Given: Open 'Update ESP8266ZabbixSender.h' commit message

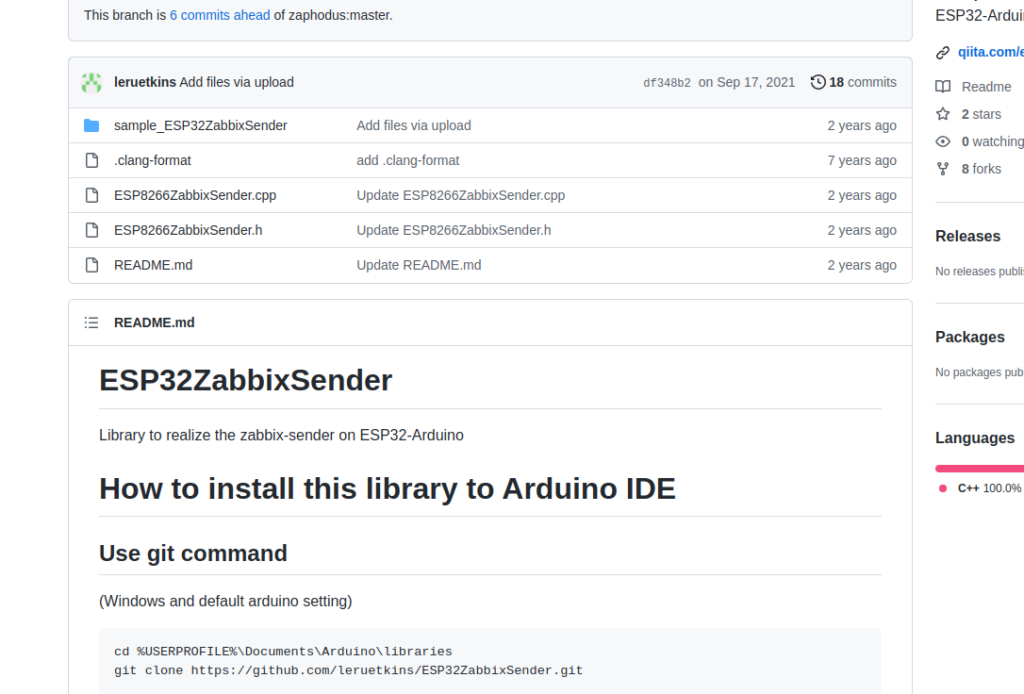Looking at the screenshot, I should point(454,230).
